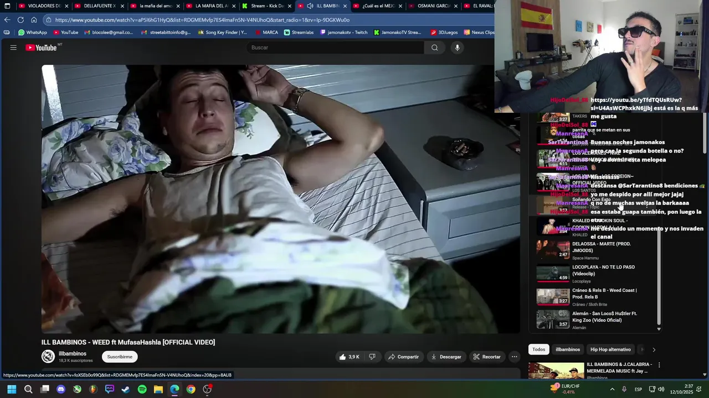Open Song Key Finder bookmark
Image resolution: width=709 pixels, height=398 pixels.
click(222, 33)
